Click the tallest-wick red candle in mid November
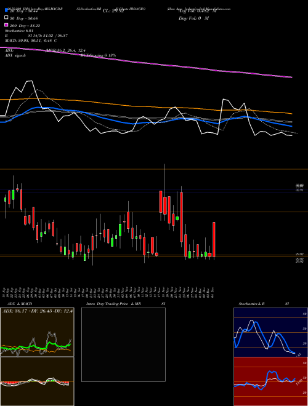 pos(165,205)
